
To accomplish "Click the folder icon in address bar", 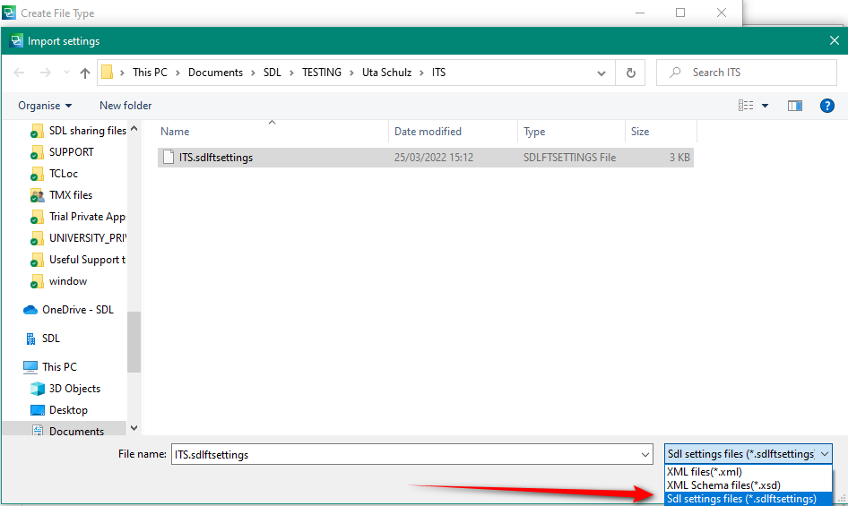I will click(x=107, y=72).
